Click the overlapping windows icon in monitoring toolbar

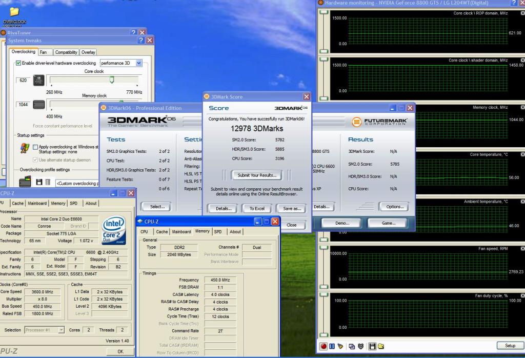tap(352, 346)
